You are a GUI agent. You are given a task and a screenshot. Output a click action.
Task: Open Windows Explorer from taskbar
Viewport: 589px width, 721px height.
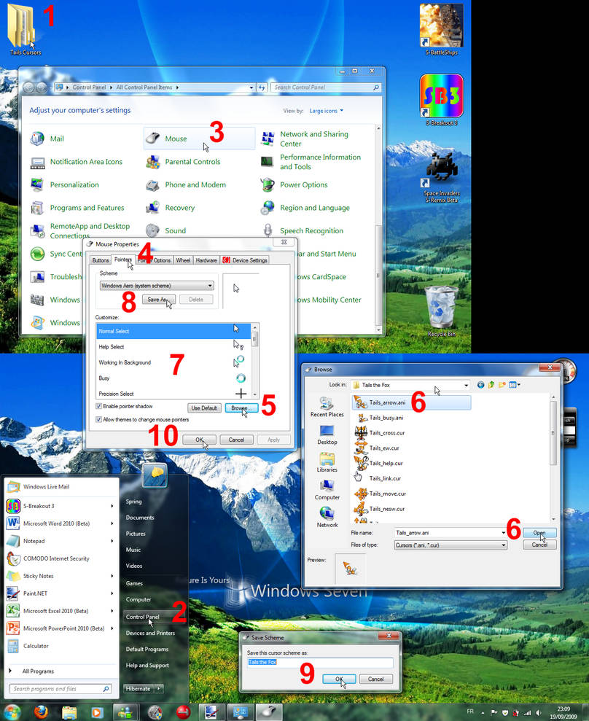click(x=69, y=712)
